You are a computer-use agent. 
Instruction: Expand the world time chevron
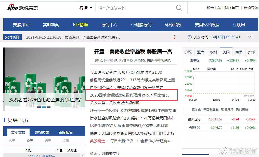(249, 37)
